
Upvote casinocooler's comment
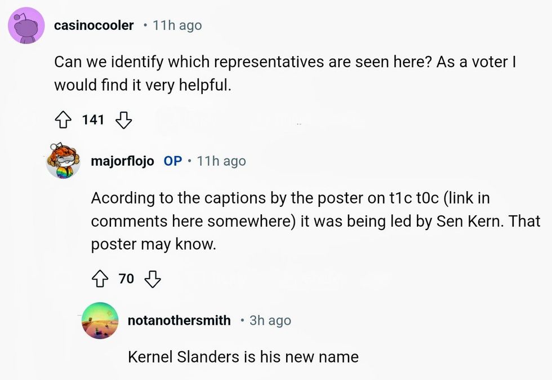pos(63,120)
